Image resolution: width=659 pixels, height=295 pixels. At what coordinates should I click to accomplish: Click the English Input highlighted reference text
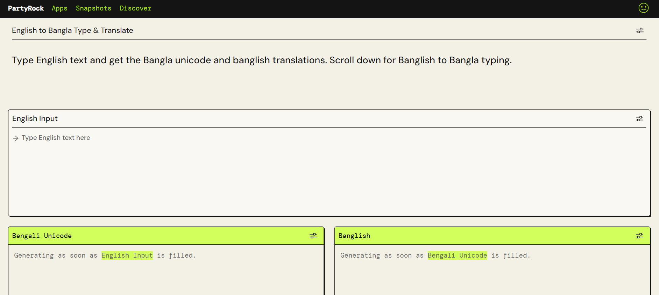tap(127, 255)
